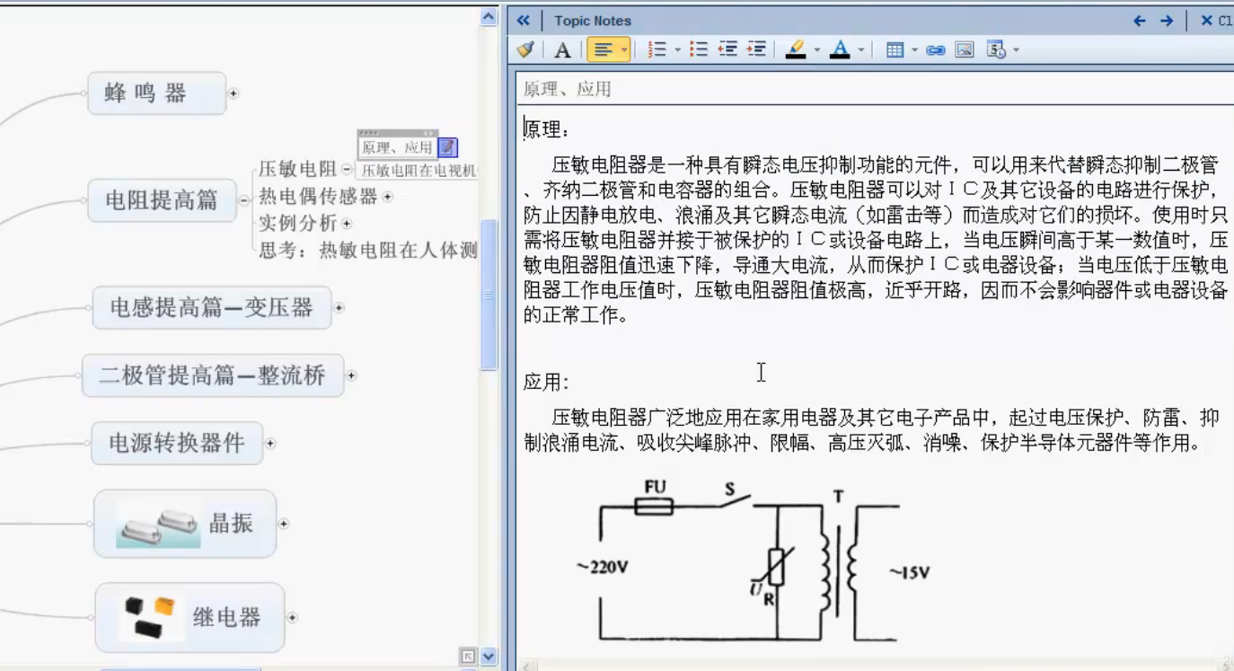This screenshot has width=1234, height=671.
Task: Open the insert table dropdown arrow
Action: point(914,50)
